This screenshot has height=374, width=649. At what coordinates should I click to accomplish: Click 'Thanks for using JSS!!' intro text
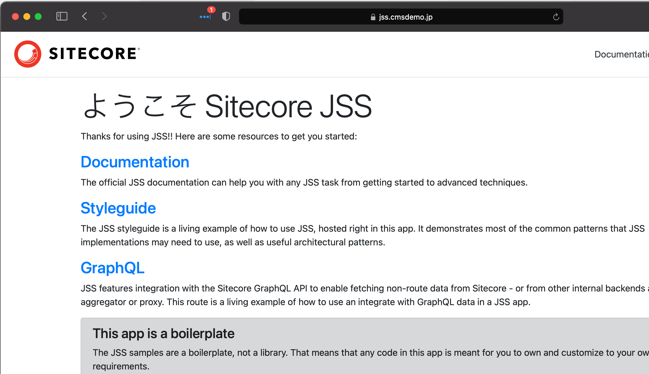coord(219,136)
